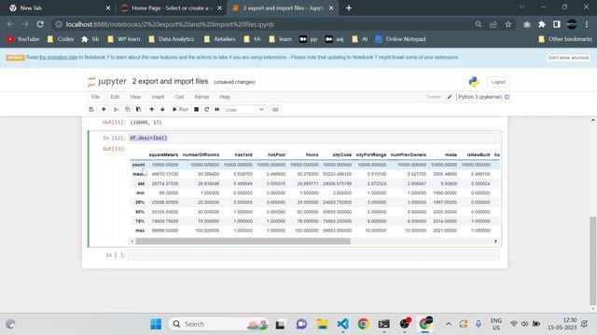Click the Python logo icon
The width and height of the screenshot is (597, 335).
(474, 82)
